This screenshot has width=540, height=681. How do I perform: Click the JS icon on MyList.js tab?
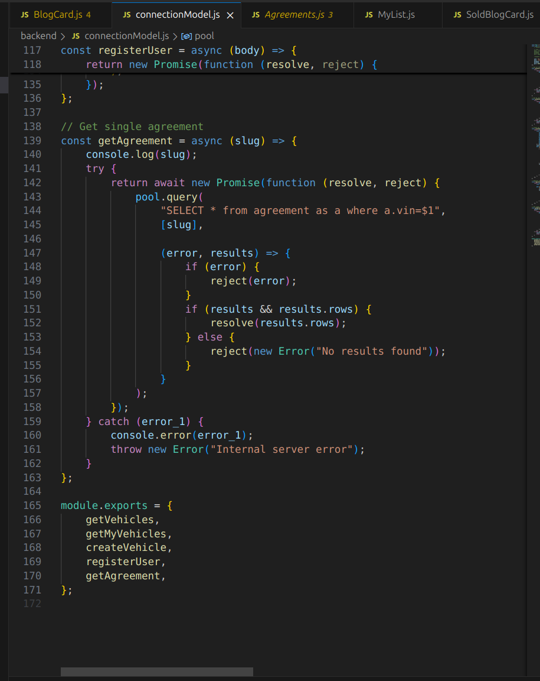tap(369, 15)
